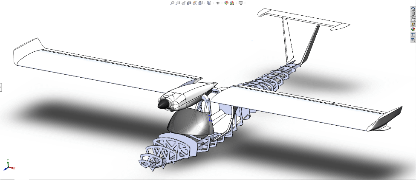Screen dimensions: 416x180
Task: Open Dynamic Annotation Views icon
Action: pyautogui.click(x=195, y=3)
